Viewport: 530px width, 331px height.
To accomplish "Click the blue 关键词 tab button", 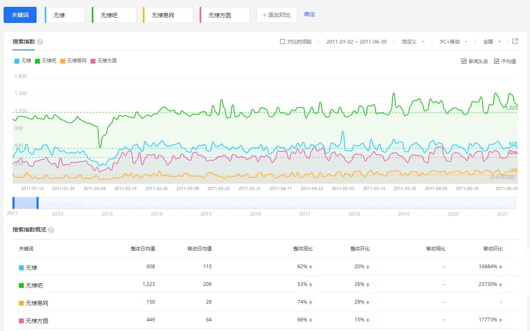I will tap(20, 15).
